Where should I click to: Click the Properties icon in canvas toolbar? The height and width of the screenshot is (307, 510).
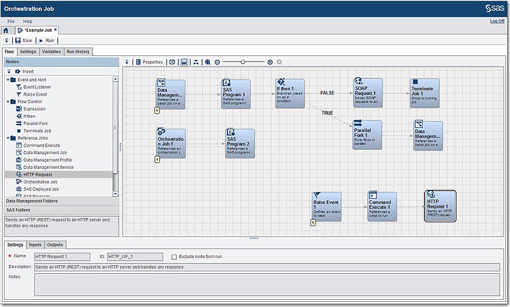pyautogui.click(x=138, y=62)
